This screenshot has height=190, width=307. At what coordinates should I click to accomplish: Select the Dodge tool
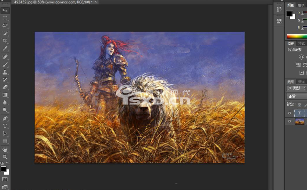(x=5, y=110)
